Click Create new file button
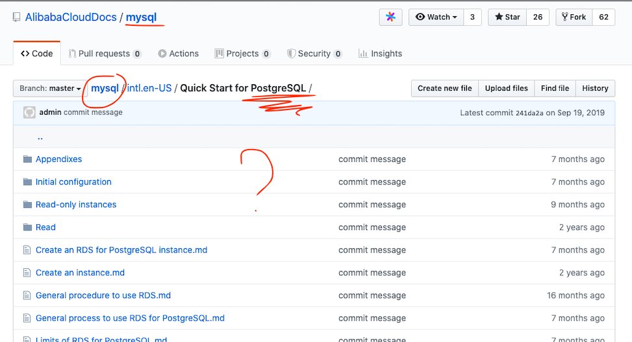Screen dimensions: 632x342 pos(444,88)
